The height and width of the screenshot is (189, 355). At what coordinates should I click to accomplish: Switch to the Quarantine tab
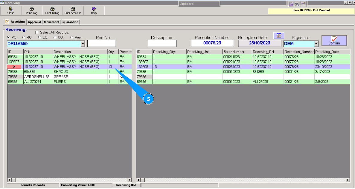click(70, 22)
